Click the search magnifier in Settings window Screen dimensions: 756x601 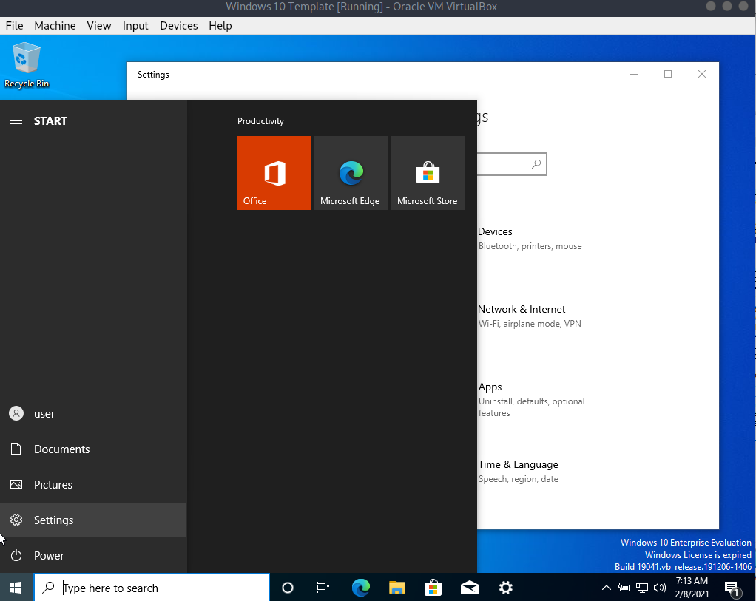(536, 164)
